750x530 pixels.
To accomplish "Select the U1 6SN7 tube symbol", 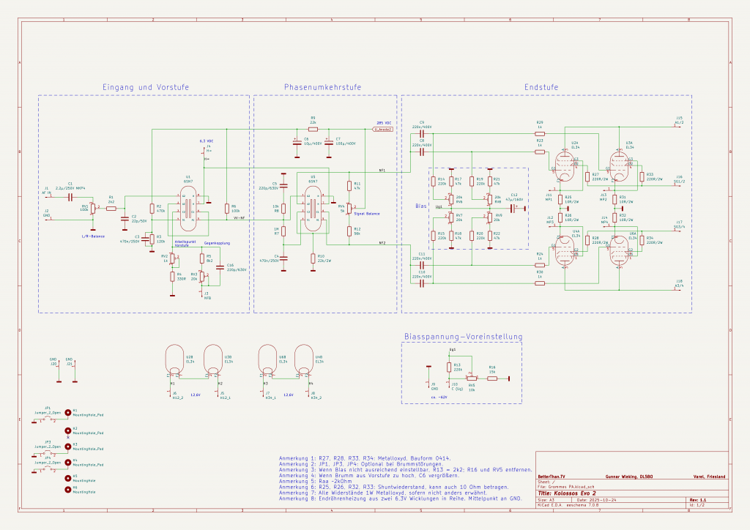I will (x=188, y=208).
